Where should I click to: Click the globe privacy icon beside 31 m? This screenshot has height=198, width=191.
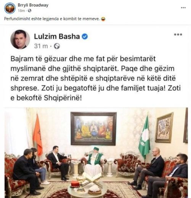(x=57, y=46)
